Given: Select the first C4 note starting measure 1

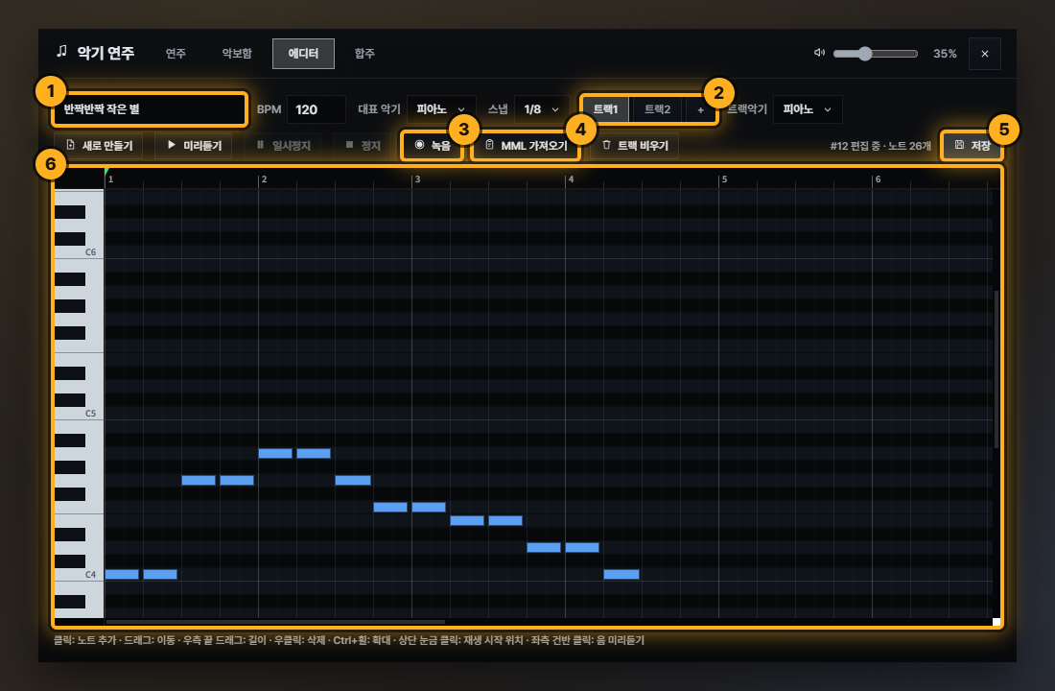Looking at the screenshot, I should (122, 575).
